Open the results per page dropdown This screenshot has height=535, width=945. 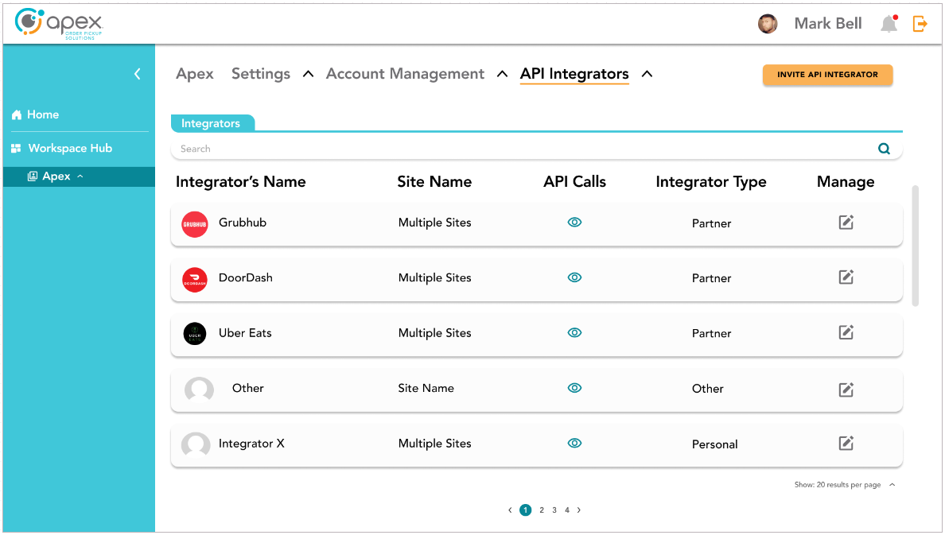(x=892, y=485)
